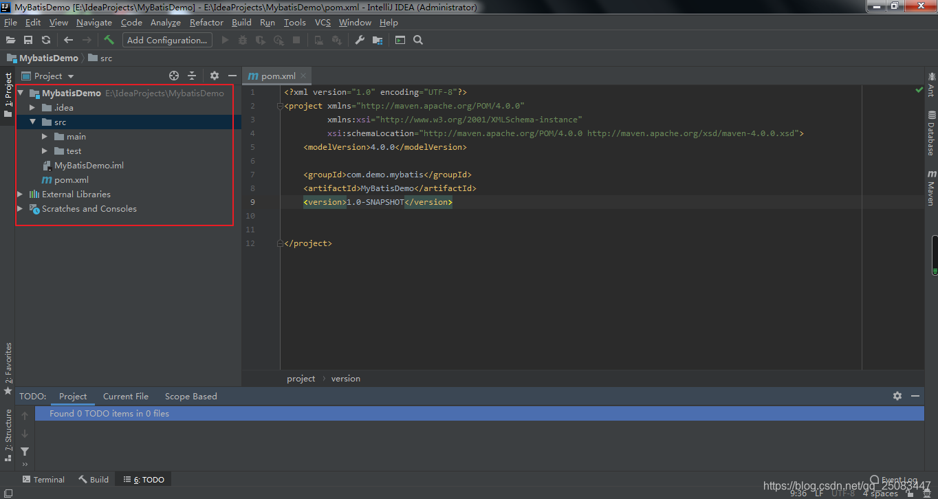
Task: Collapse the src folder arrow
Action: pyautogui.click(x=32, y=122)
